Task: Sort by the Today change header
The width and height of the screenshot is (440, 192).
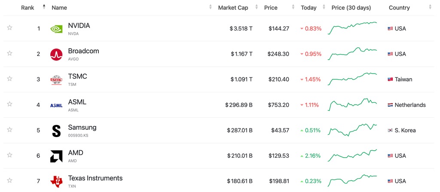Action: [x=309, y=8]
